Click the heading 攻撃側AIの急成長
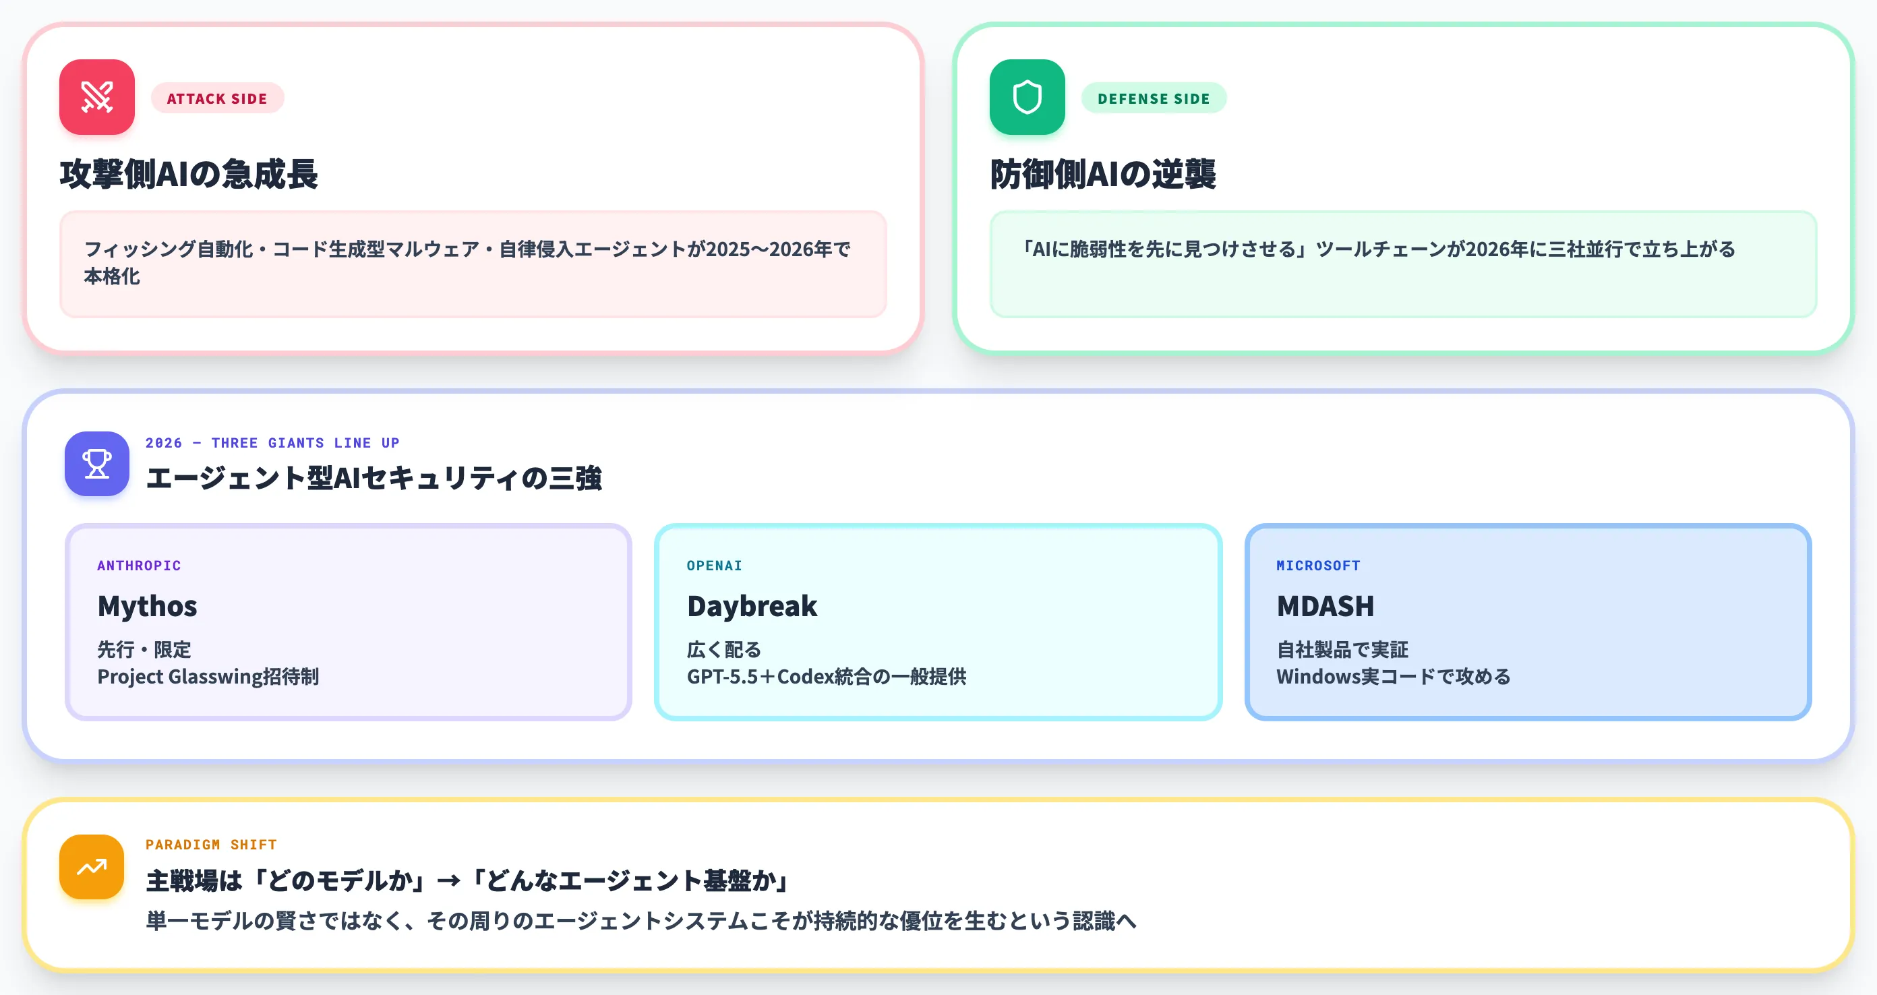Screen dimensions: 1877x995 point(189,174)
